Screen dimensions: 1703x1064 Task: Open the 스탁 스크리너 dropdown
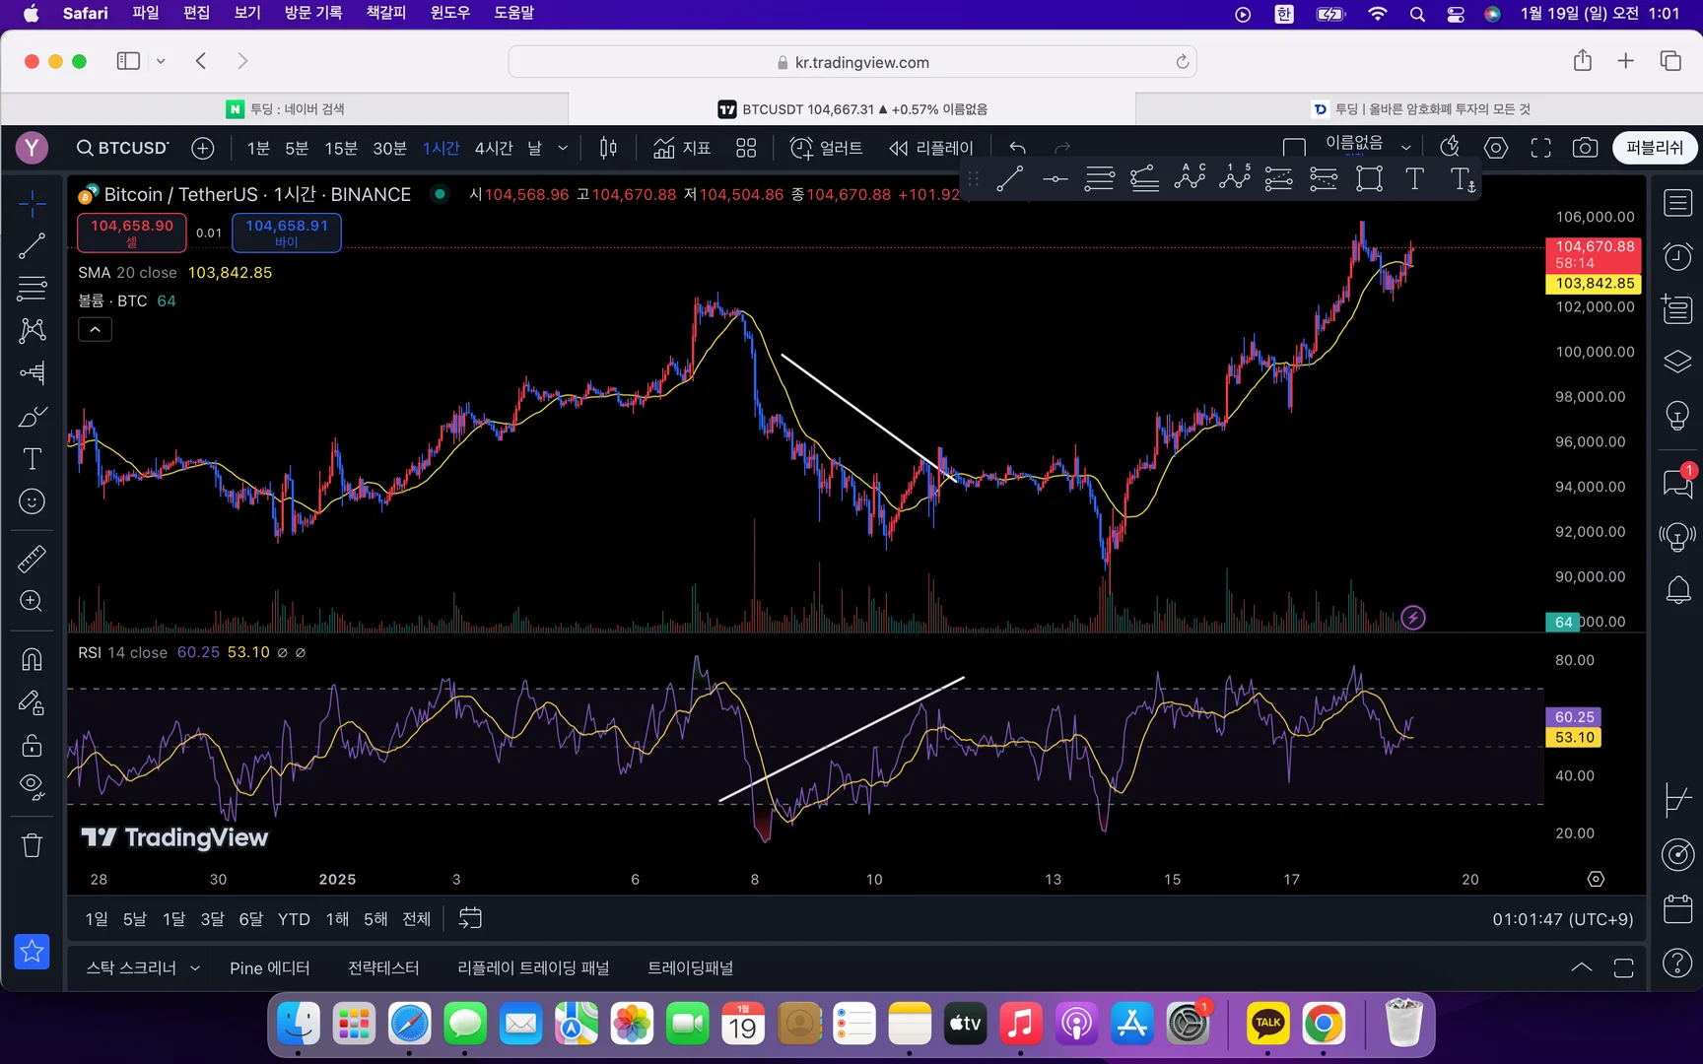click(x=143, y=968)
